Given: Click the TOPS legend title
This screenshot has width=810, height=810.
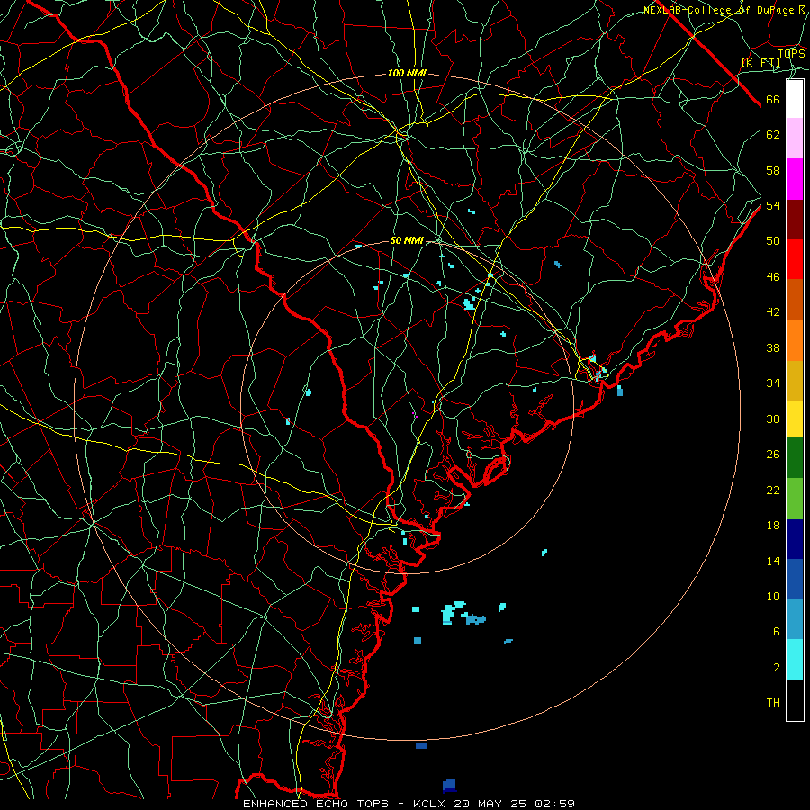Looking at the screenshot, I should 791,53.
